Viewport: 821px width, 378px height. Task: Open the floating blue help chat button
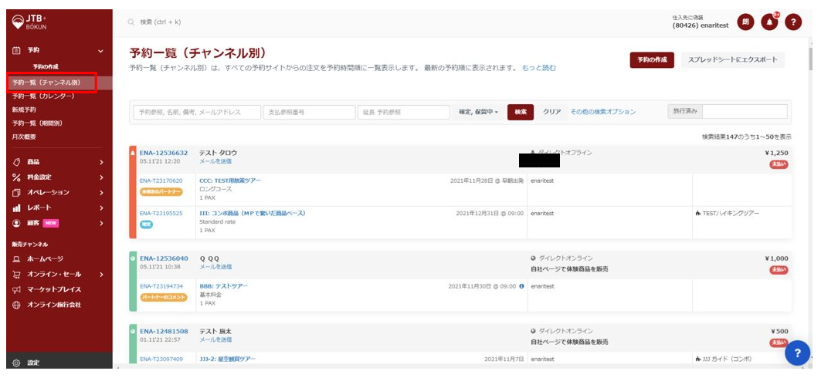797,353
